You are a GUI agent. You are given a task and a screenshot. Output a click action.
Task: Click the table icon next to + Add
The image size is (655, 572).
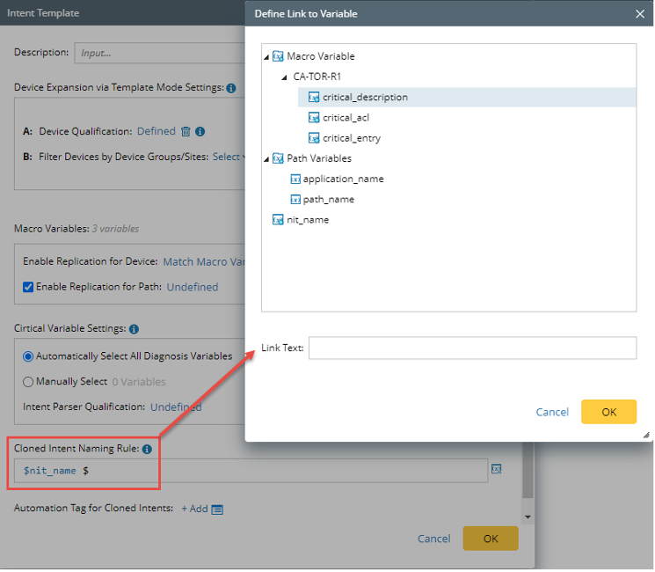click(x=217, y=509)
